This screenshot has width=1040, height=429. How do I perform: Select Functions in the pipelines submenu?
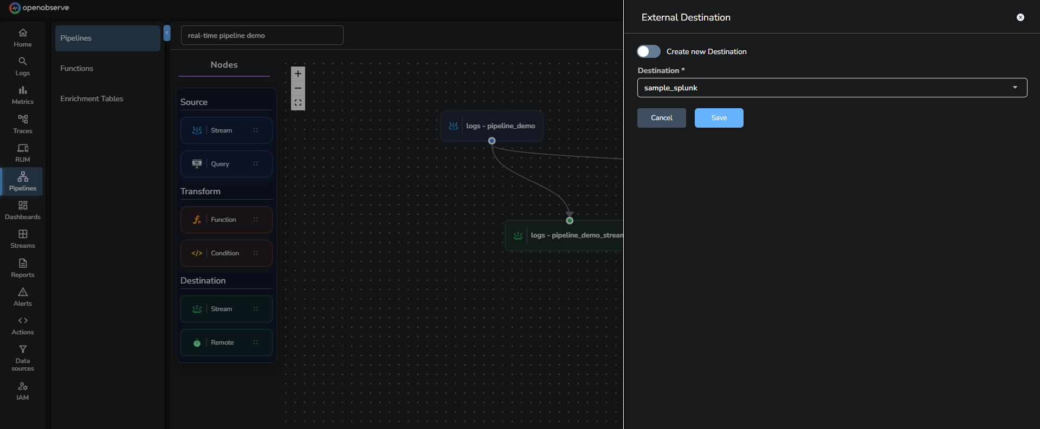pyautogui.click(x=76, y=68)
